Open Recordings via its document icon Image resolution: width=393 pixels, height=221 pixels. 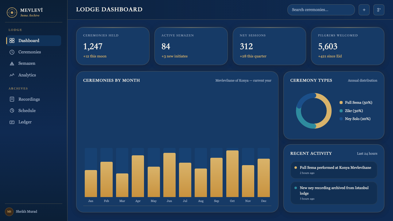coord(12,99)
